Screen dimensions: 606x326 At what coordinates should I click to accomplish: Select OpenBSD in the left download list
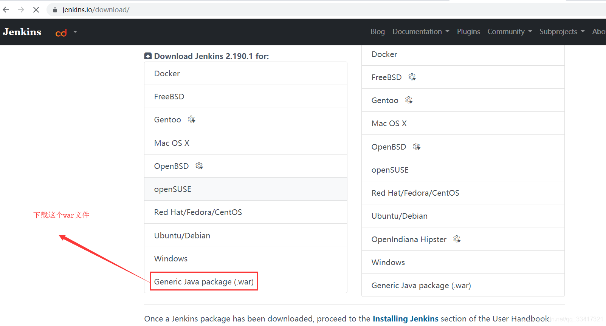[246, 166]
